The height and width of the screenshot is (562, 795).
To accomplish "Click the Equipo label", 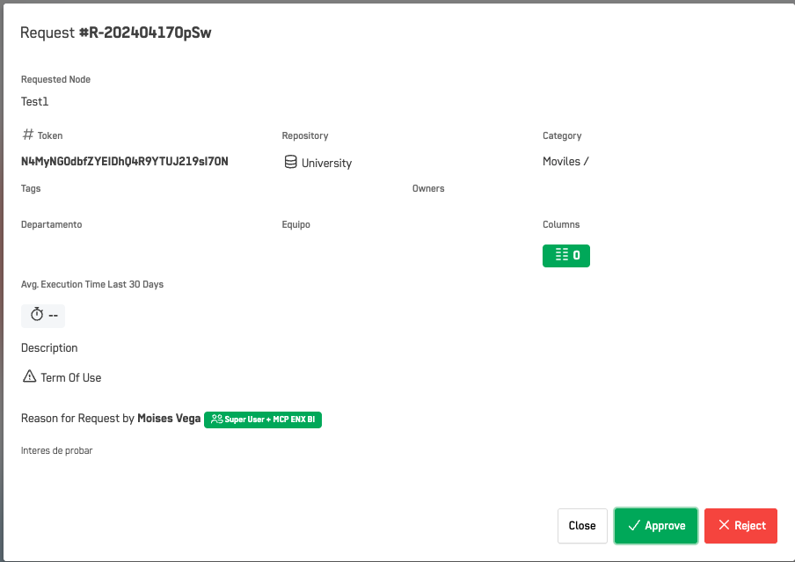I will [x=296, y=224].
